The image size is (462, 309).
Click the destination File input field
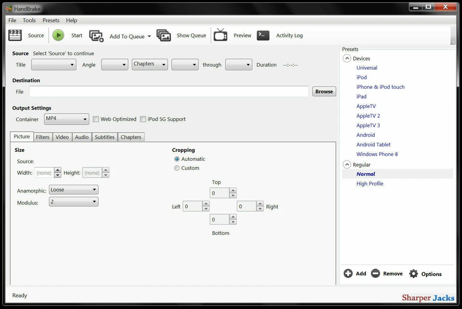[168, 91]
